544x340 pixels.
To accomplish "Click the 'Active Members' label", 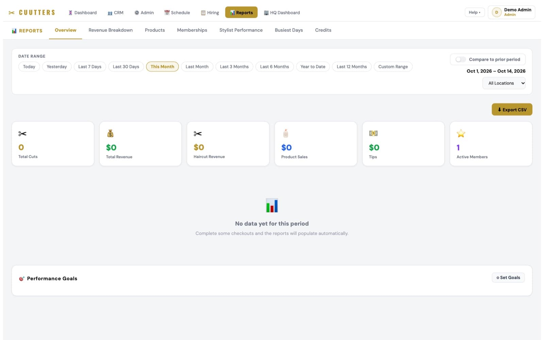I will coord(472,157).
